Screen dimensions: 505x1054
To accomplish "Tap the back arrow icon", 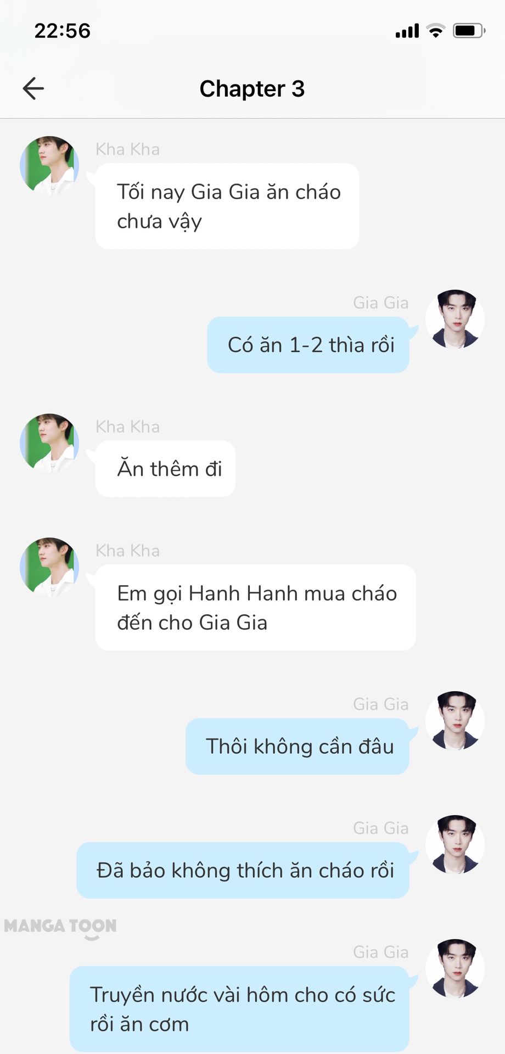I will click(33, 88).
